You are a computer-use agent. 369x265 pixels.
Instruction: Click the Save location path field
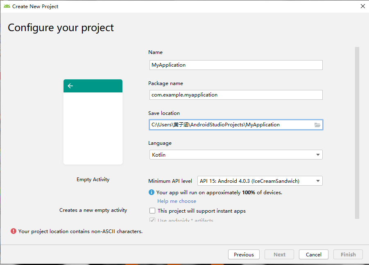click(229, 125)
